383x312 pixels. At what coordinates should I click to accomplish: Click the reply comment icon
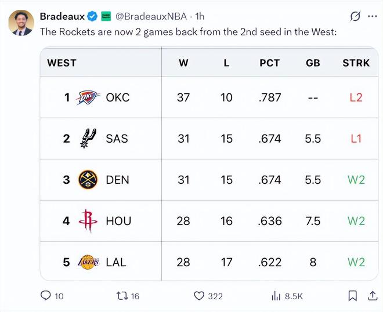pyautogui.click(x=46, y=296)
